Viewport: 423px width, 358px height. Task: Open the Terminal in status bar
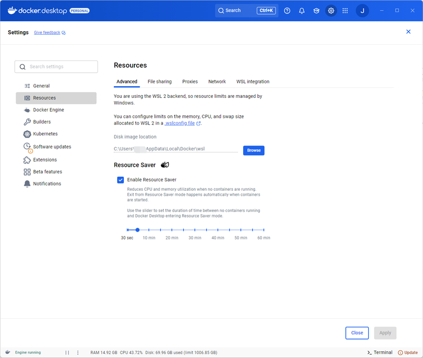pos(380,352)
